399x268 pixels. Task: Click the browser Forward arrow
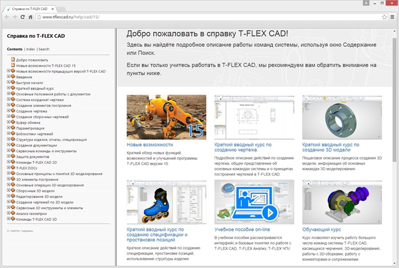click(x=15, y=17)
